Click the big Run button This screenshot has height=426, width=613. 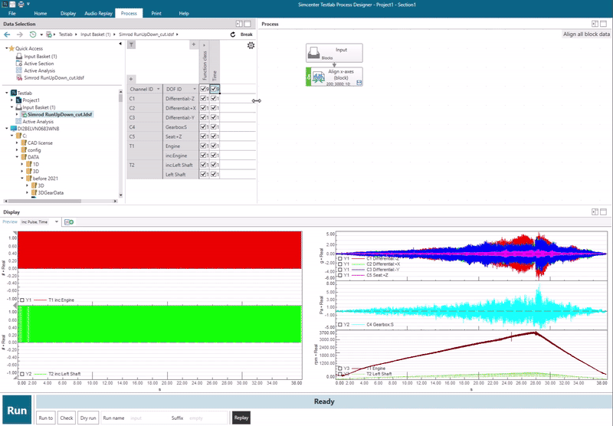click(17, 411)
